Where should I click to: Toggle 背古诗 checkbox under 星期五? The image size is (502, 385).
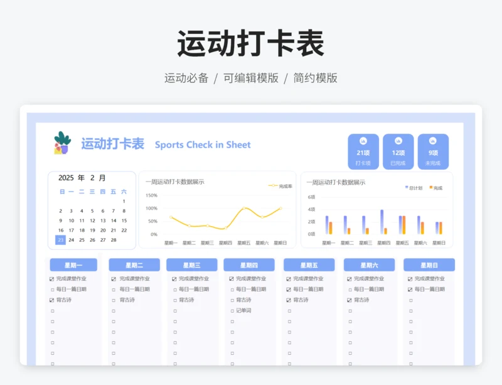tap(289, 300)
